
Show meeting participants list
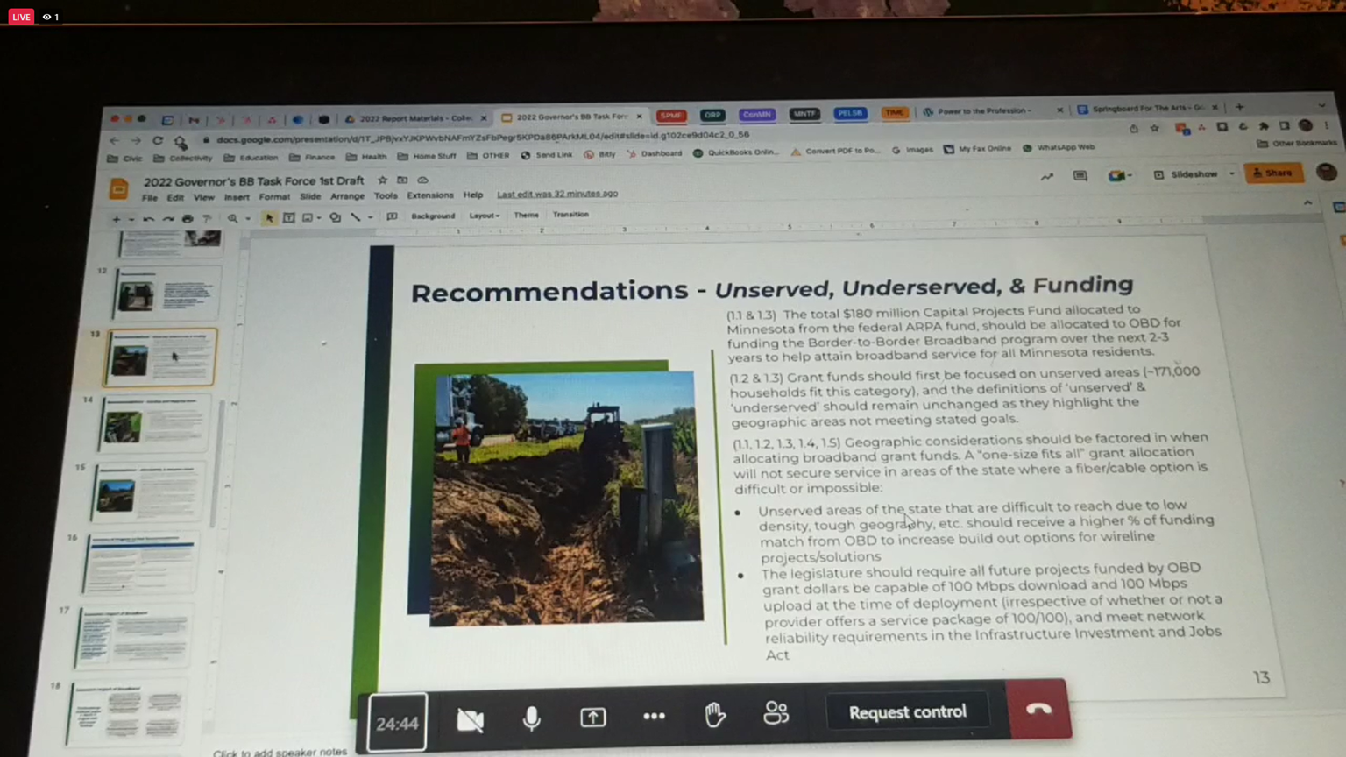[776, 713]
